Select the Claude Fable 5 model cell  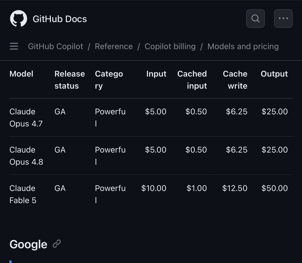[x=23, y=194]
